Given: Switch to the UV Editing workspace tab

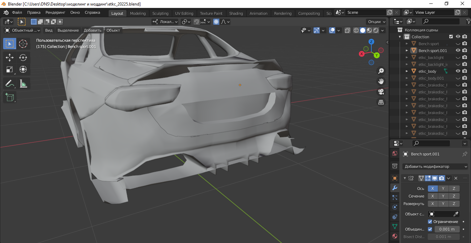Looking at the screenshot, I should [184, 13].
